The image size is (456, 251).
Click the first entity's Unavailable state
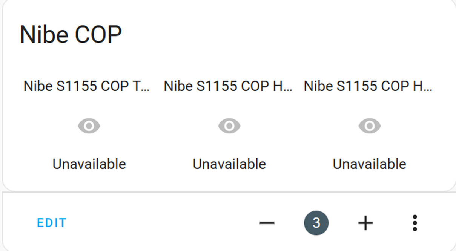(x=89, y=164)
